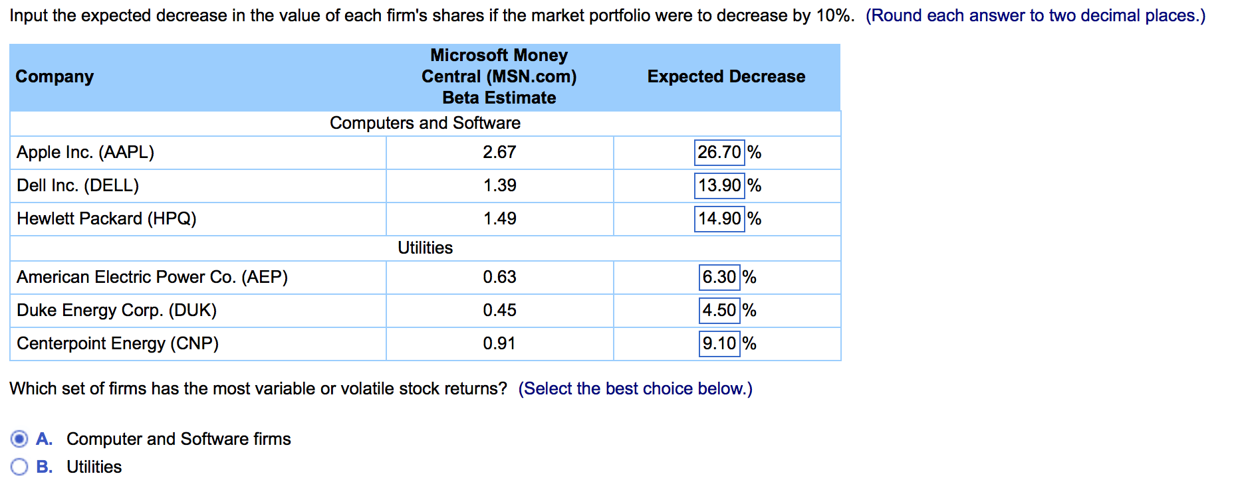Click the American Electric Power expected decrease field
1234x494 pixels.
click(x=719, y=277)
